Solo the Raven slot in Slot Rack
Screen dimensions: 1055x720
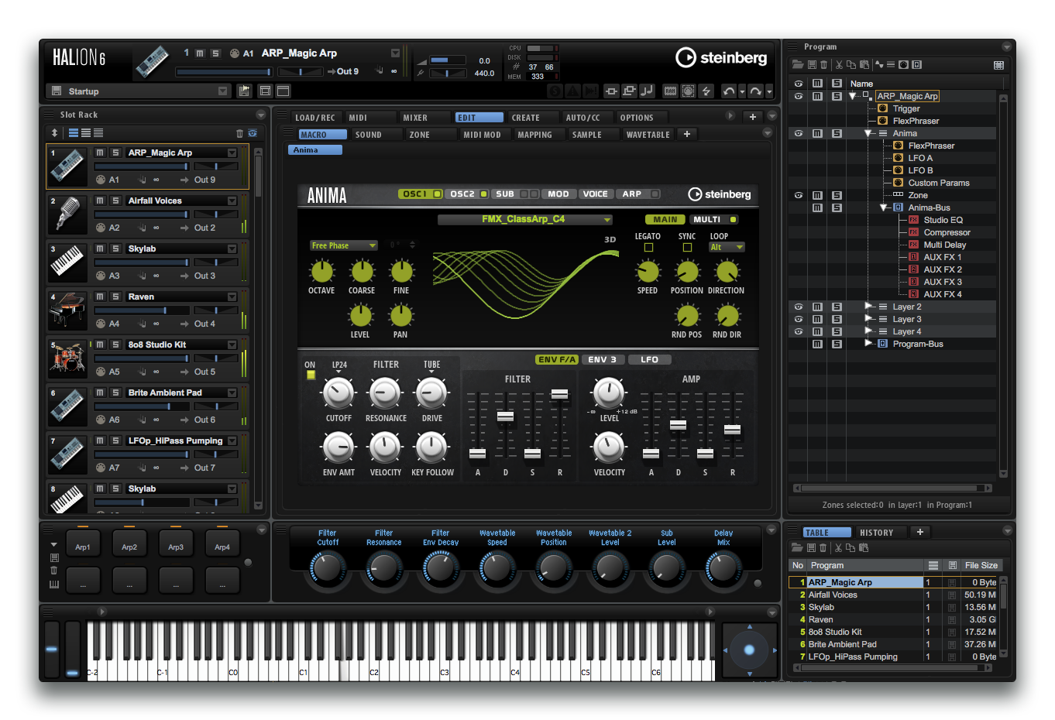pyautogui.click(x=115, y=297)
